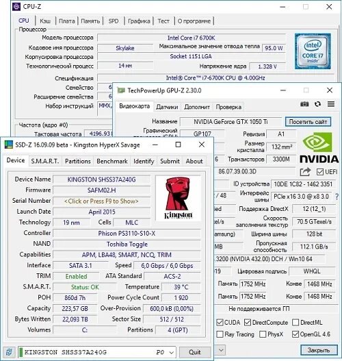This screenshot has height=361, width=342.
Task: Click the Intel Core i7 badge in CPU-Z
Action: tap(313, 51)
